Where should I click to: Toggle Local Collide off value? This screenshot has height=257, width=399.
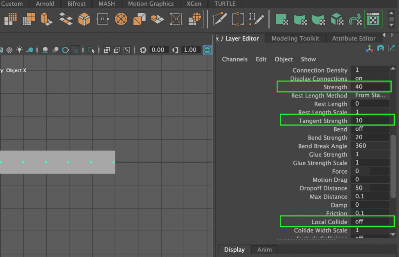click(370, 222)
